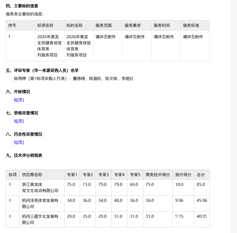This screenshot has height=233, width=237.
Task: Open the 标项1 link under 资格审查情况
Action: pyautogui.click(x=19, y=121)
